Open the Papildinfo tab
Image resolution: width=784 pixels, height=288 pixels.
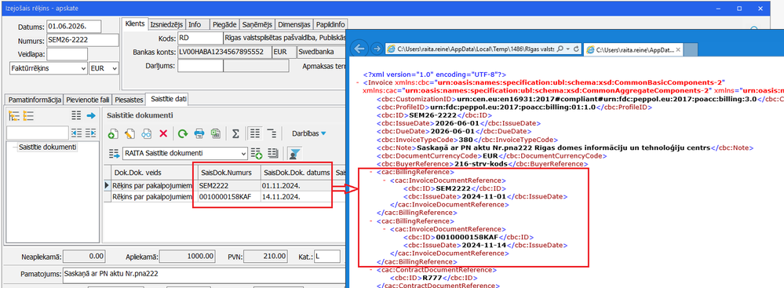[330, 24]
